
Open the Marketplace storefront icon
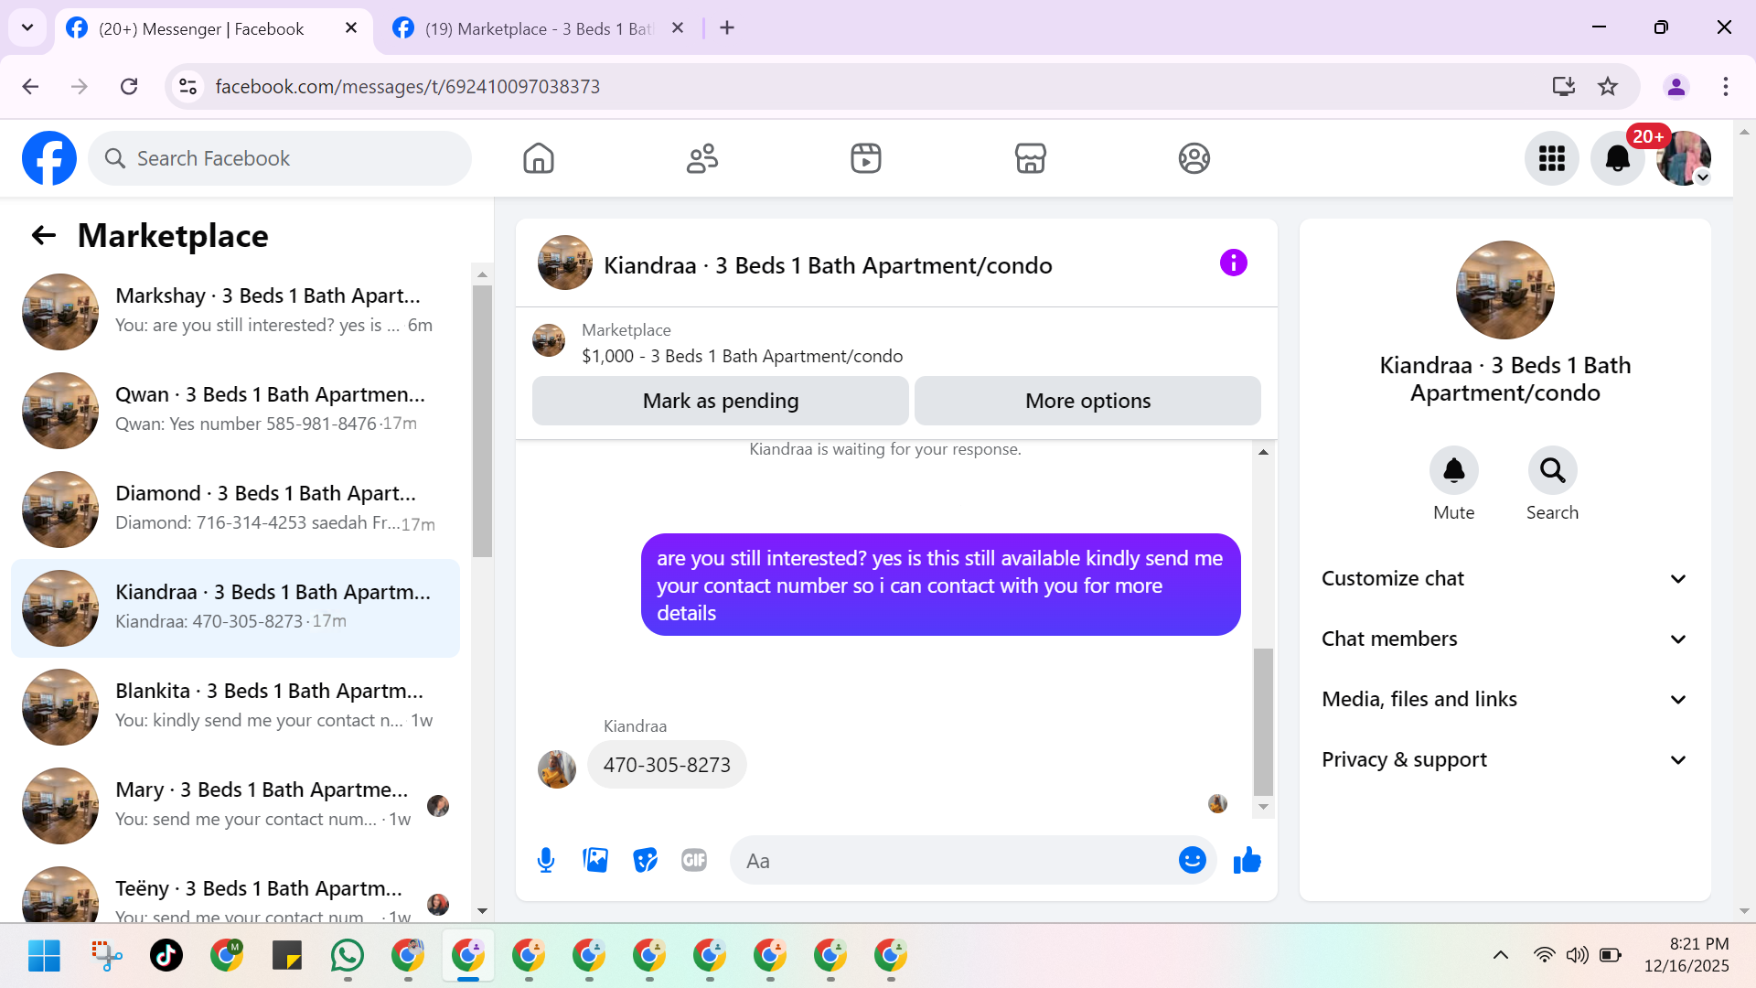tap(1031, 158)
